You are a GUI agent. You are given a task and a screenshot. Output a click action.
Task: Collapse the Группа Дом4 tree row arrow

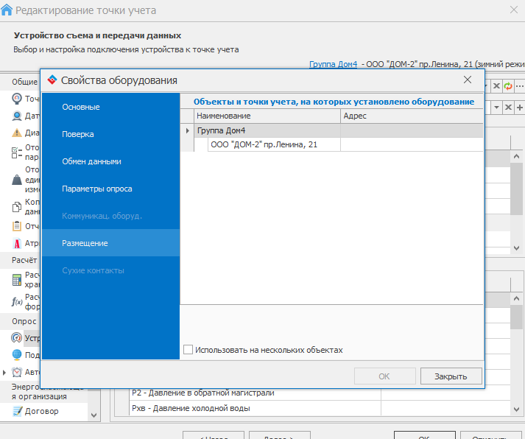[x=188, y=130]
